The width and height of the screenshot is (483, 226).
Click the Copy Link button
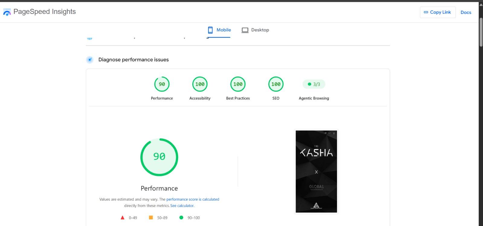(x=437, y=12)
